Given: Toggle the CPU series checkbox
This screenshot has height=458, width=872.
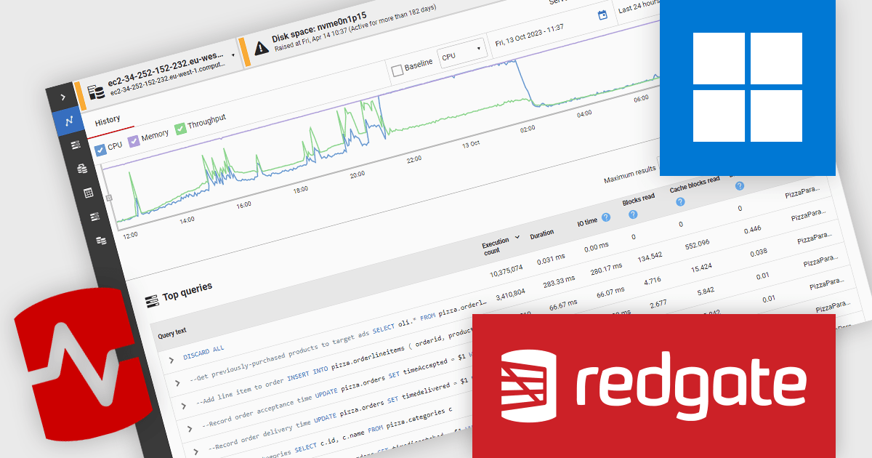Looking at the screenshot, I should [x=101, y=150].
